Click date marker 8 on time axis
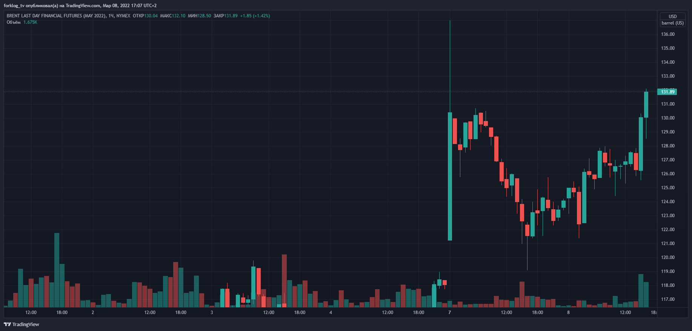Screen dimensions: 692x331 coord(568,313)
